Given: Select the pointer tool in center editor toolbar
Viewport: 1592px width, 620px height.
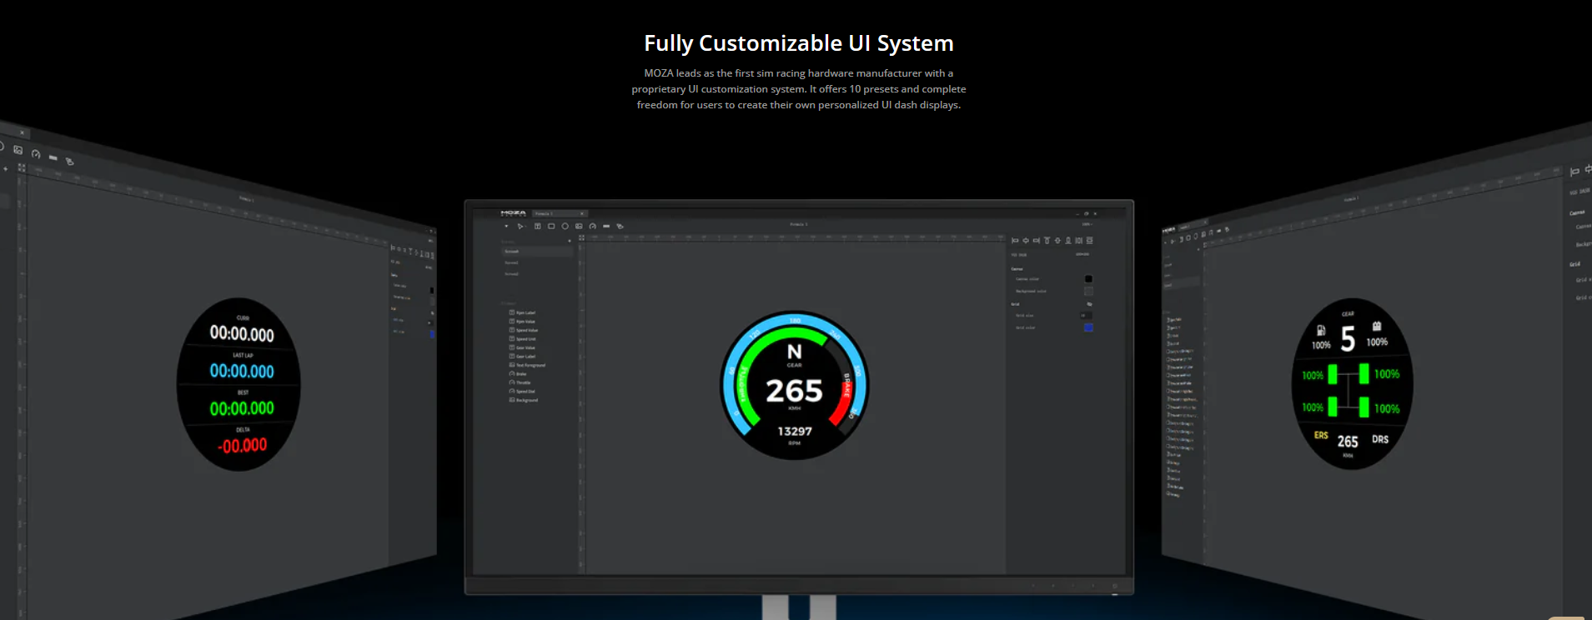Looking at the screenshot, I should coord(520,226).
